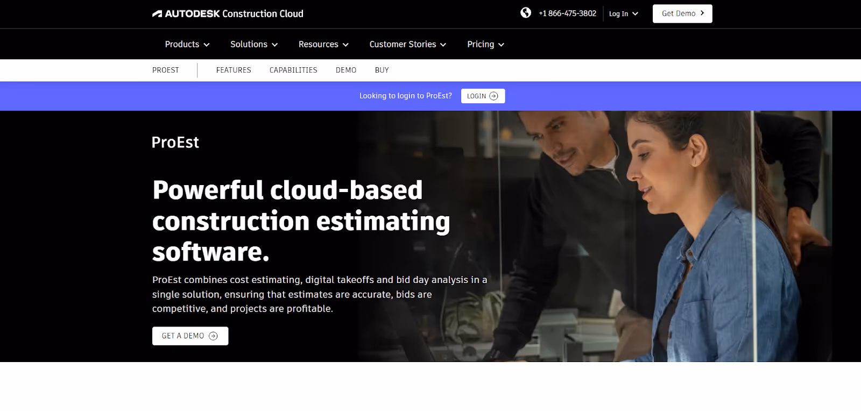861x411 pixels.
Task: Expand the Pricing menu chevron
Action: (x=501, y=45)
